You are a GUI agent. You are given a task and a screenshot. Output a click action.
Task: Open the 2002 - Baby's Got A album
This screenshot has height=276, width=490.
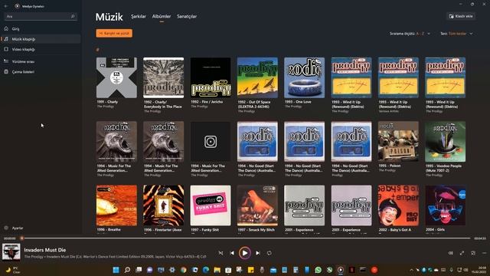click(398, 205)
